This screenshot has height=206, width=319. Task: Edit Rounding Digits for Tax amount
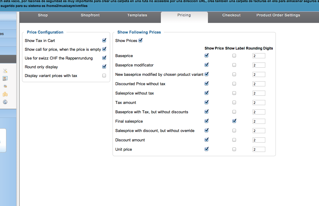pyautogui.click(x=259, y=103)
